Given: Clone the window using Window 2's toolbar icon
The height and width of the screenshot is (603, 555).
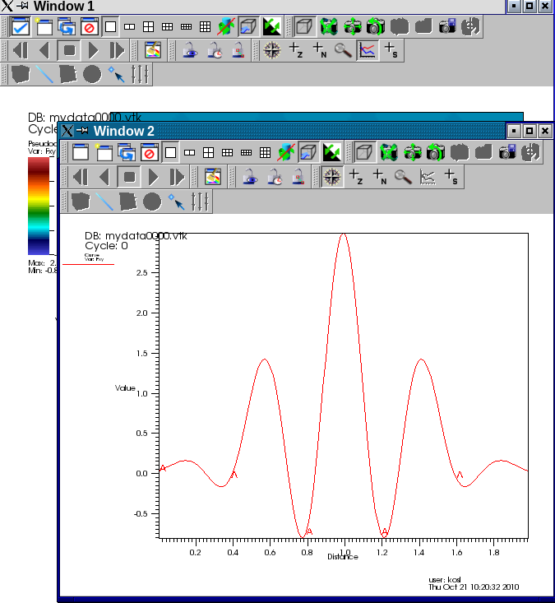Looking at the screenshot, I should (x=127, y=152).
